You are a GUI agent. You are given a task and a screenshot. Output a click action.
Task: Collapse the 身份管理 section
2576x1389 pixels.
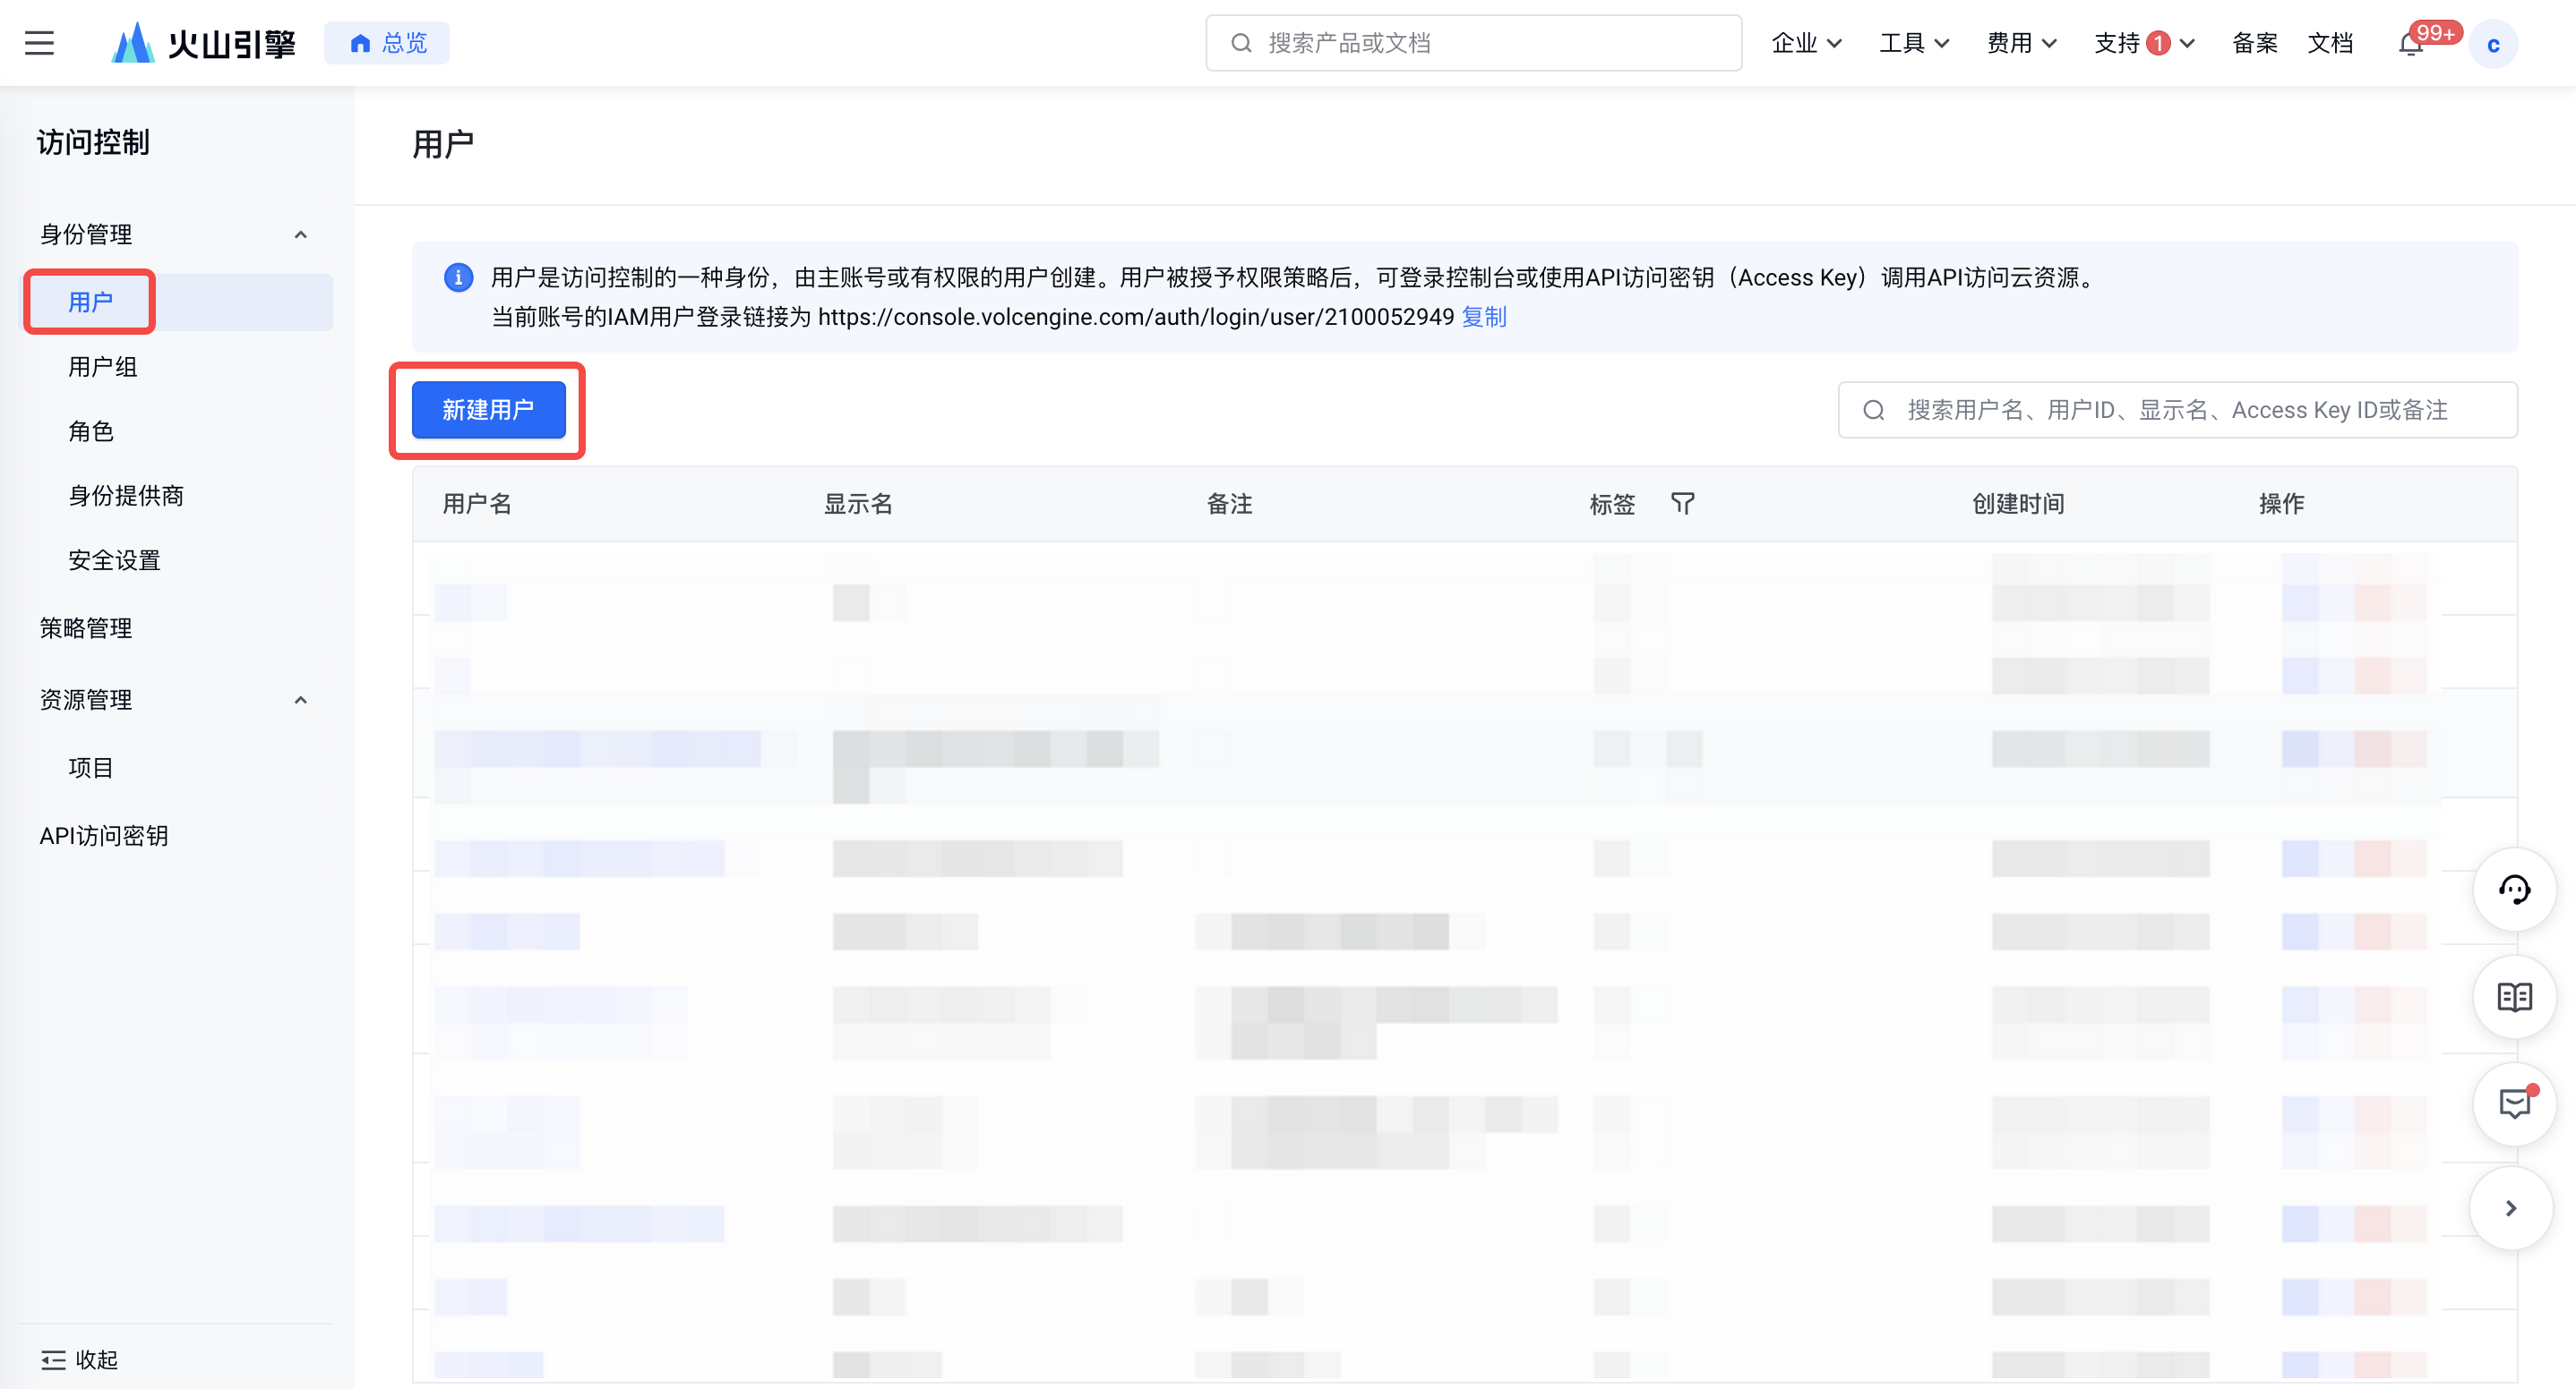(300, 234)
